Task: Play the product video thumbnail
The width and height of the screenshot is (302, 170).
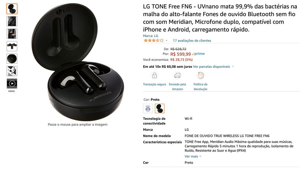Action: tap(12, 84)
